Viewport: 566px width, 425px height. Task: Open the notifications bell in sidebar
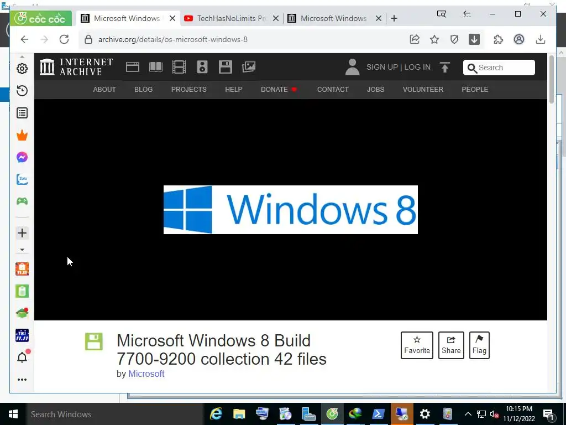tap(22, 357)
